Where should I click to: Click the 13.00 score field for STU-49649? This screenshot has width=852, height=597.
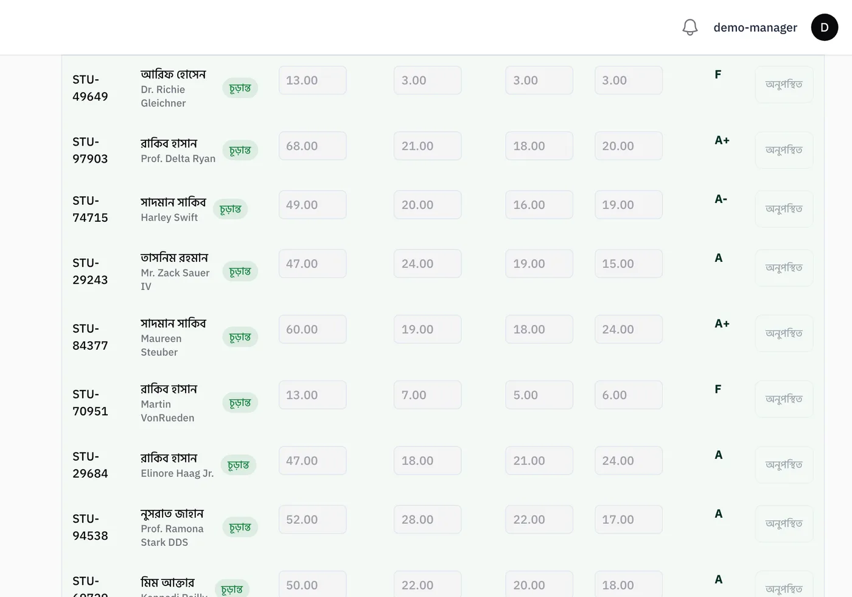coord(313,80)
